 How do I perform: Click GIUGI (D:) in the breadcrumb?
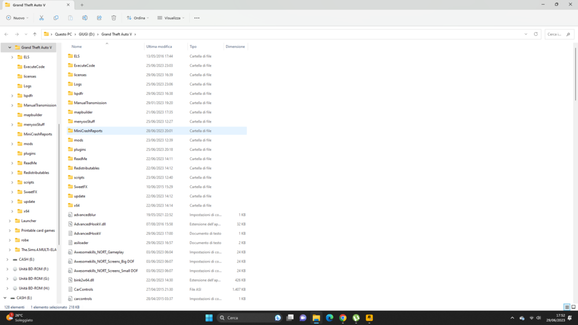(x=86, y=34)
